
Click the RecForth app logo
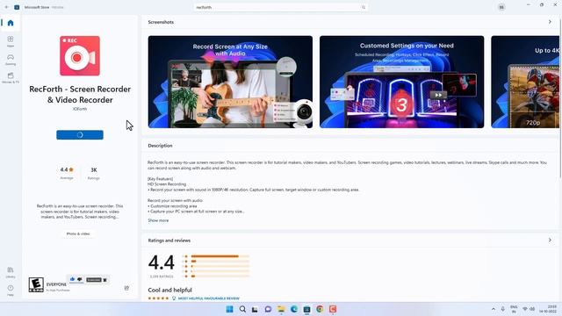80,56
